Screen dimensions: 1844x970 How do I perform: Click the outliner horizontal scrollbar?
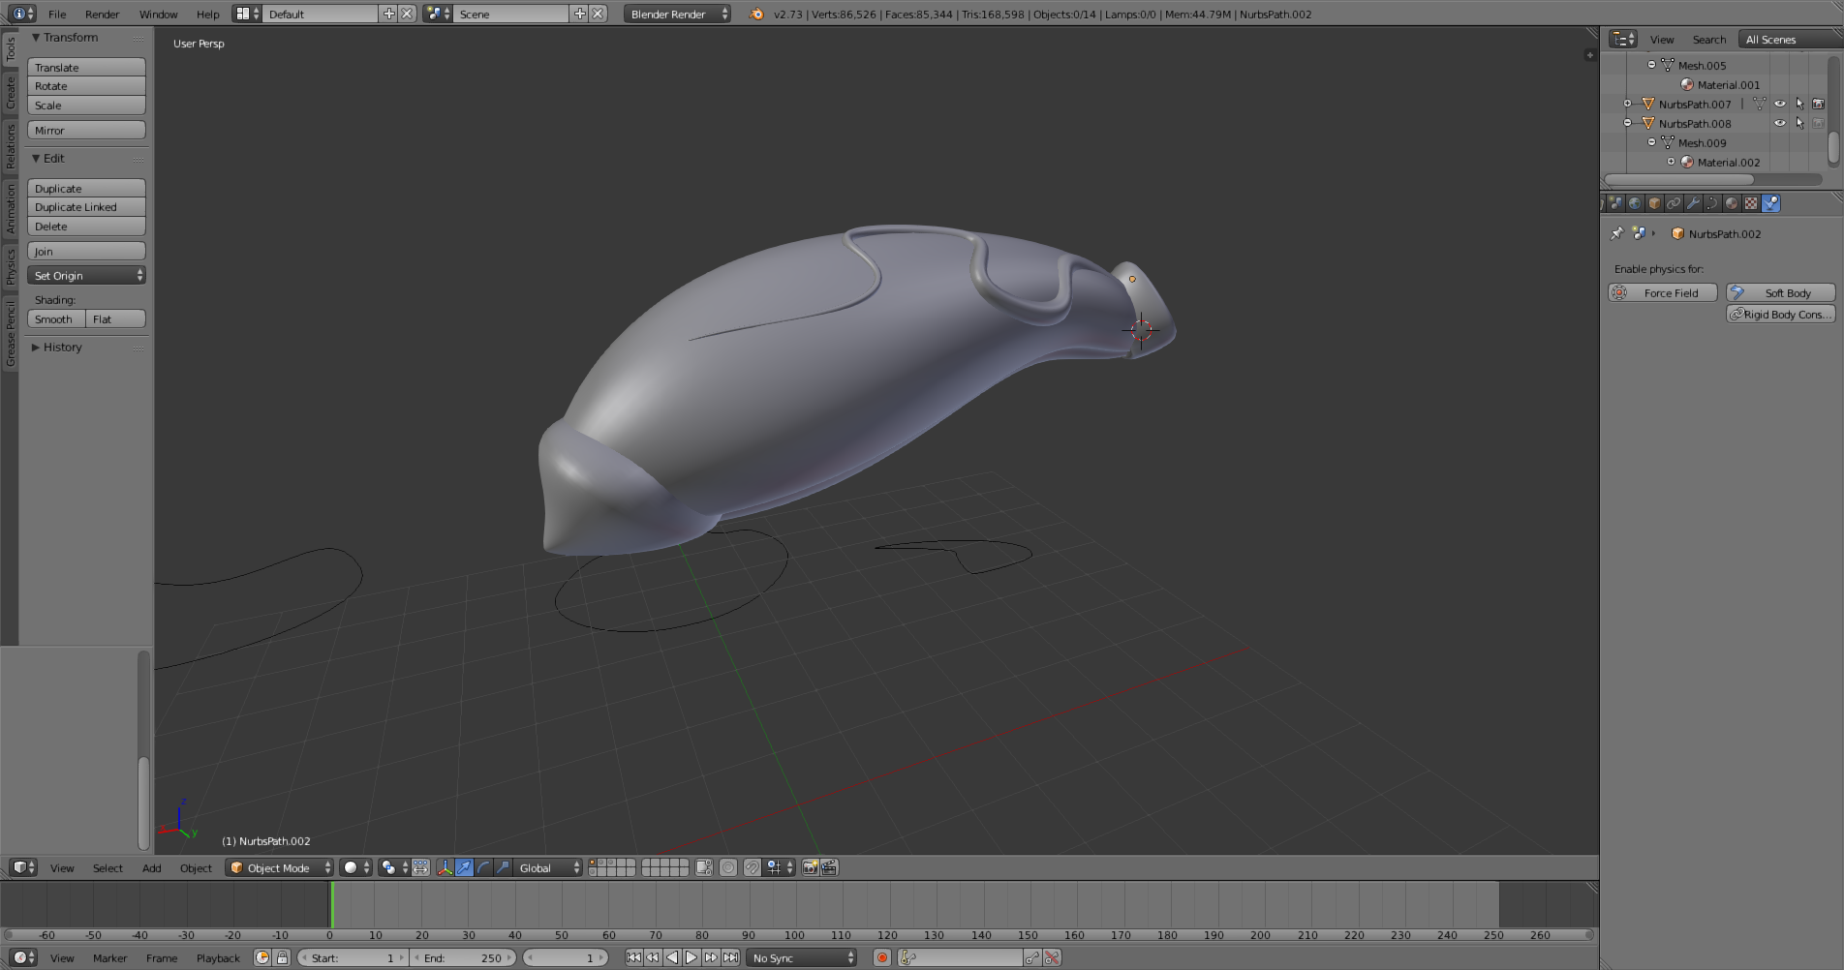click(1678, 179)
